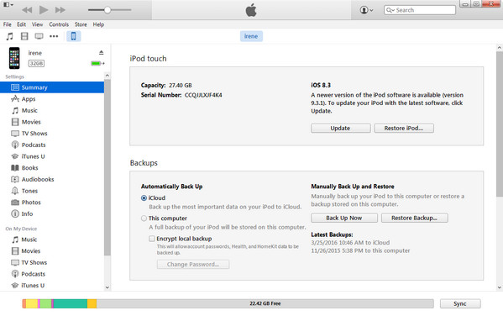Select the iCloud backup radio button
Screen dimensions: 503x316
click(x=144, y=198)
